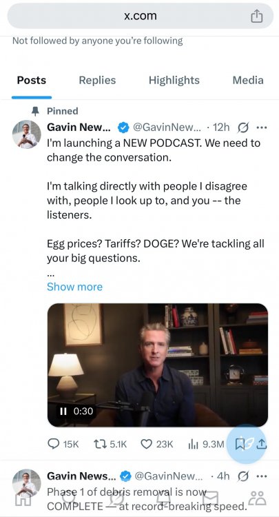Tap the floating compose post button

[x=247, y=444]
